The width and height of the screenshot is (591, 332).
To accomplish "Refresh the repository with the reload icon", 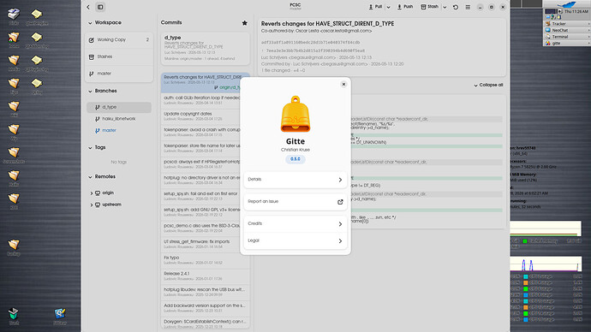I will tap(456, 7).
